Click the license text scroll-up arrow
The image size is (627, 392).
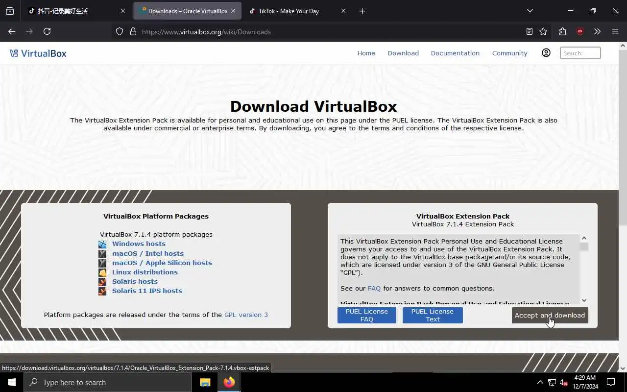coord(584,238)
